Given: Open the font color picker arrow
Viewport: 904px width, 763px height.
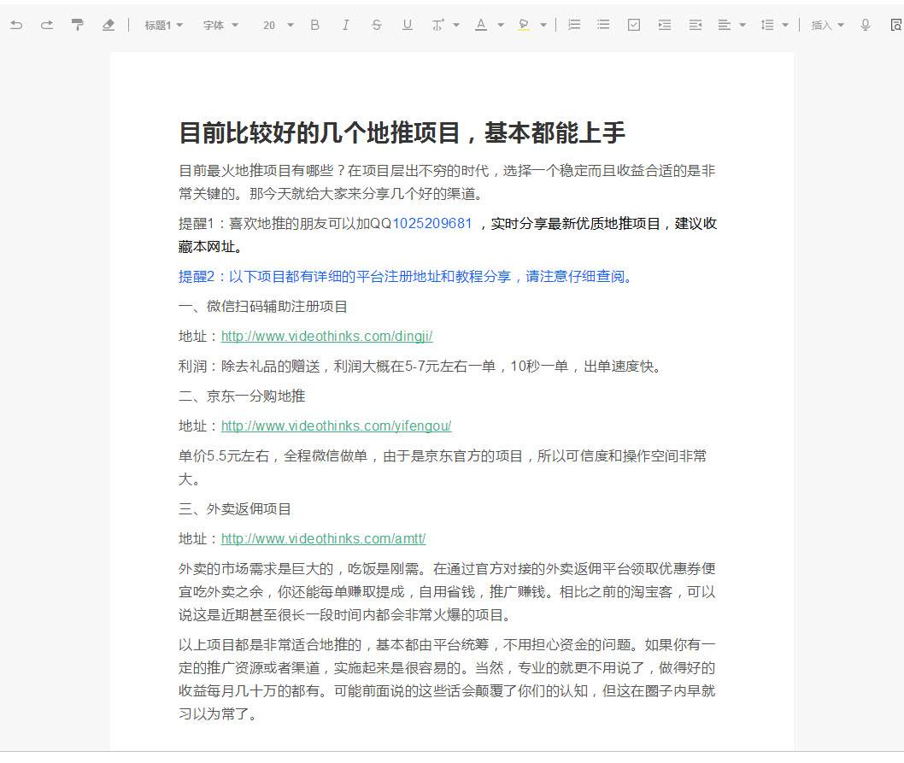Looking at the screenshot, I should coord(501,26).
